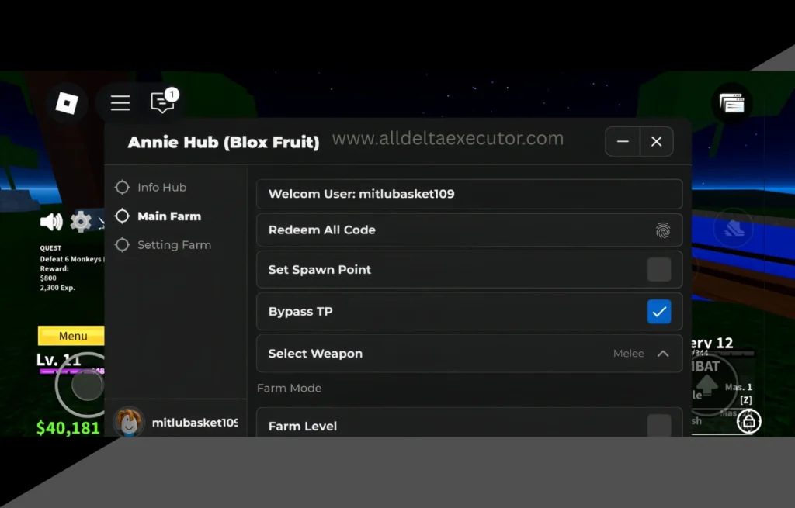This screenshot has height=508, width=795.
Task: Open the chat notification icon
Action: tap(162, 102)
